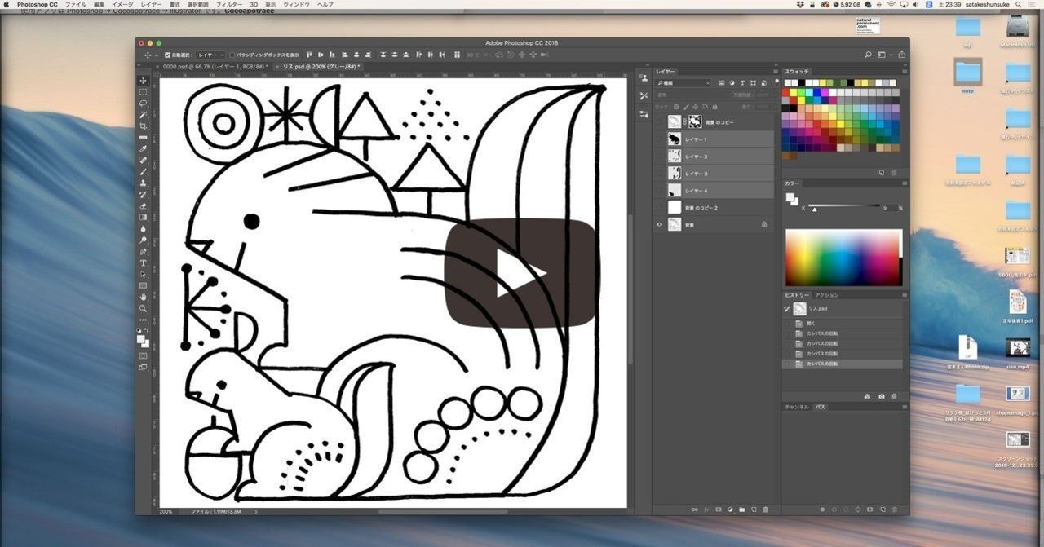Switch to the アクション panel tab
Image resolution: width=1044 pixels, height=547 pixels.
[826, 295]
